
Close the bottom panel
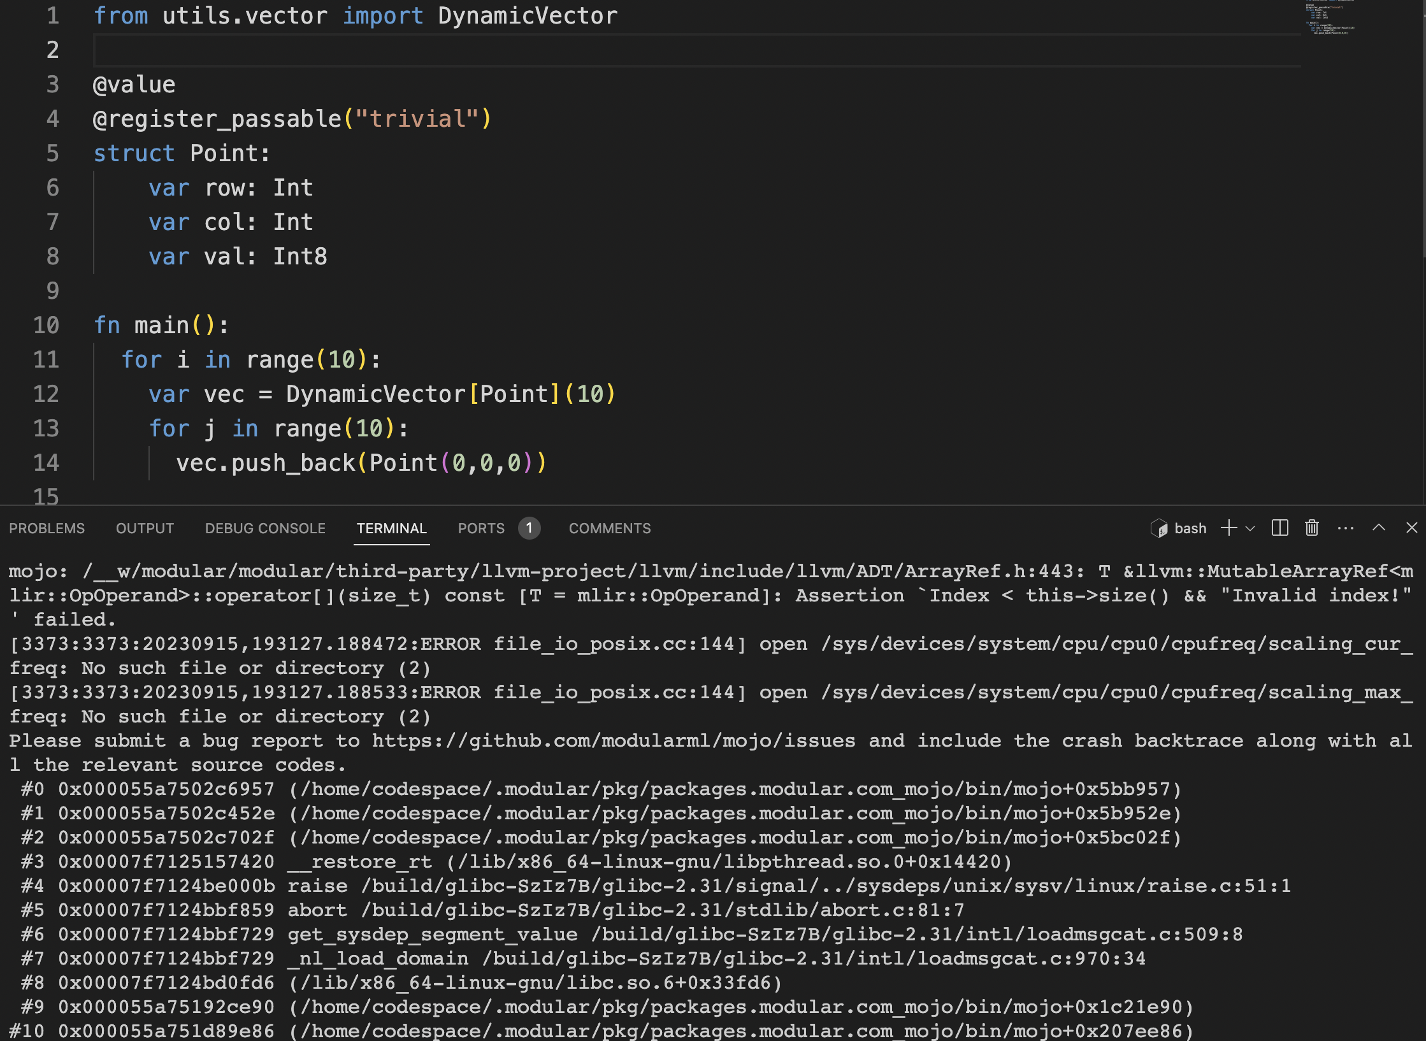(x=1411, y=528)
